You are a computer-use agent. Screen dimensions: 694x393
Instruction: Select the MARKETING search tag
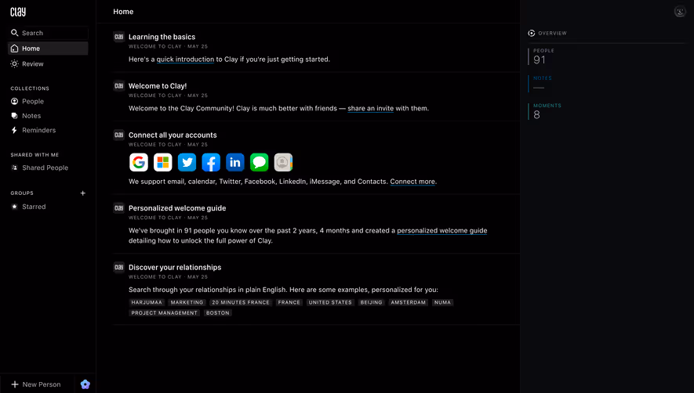pos(187,302)
